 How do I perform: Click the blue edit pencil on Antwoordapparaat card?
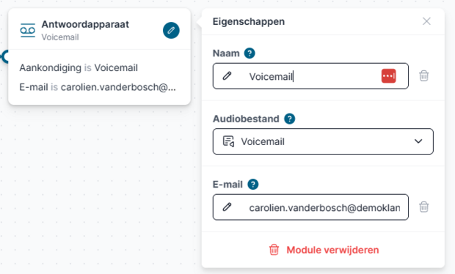[171, 31]
